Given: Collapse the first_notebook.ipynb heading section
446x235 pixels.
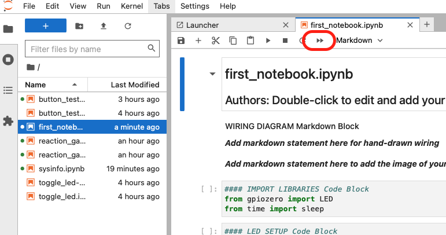Looking at the screenshot, I should click(212, 74).
